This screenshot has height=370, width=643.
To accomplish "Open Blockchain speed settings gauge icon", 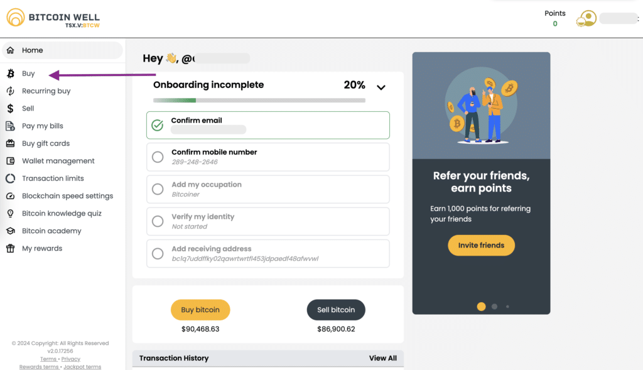I will [x=11, y=196].
